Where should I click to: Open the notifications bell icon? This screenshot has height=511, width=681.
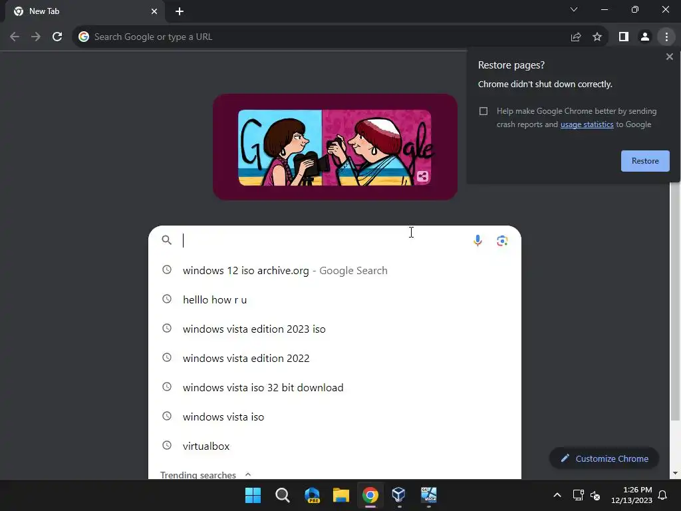click(x=662, y=495)
